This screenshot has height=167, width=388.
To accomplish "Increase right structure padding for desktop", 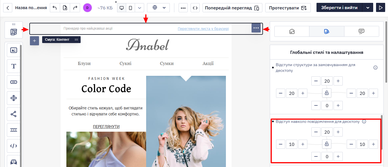I will pos(373,93).
